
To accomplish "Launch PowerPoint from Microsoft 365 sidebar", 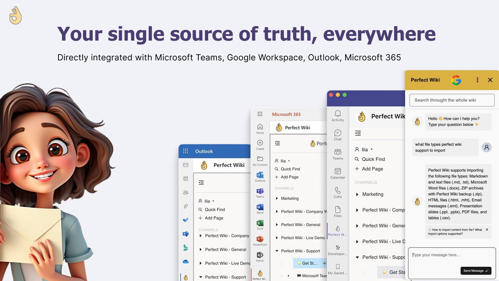I will (x=260, y=240).
